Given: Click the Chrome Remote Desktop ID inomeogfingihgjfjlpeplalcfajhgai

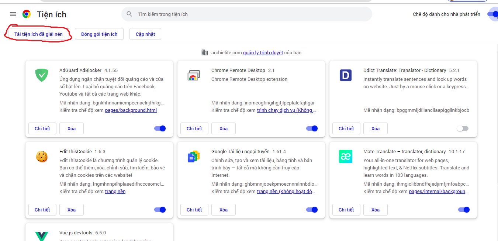Looking at the screenshot, I should [x=279, y=103].
